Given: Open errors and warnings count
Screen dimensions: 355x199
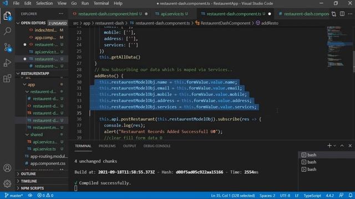Looking at the screenshot, I should click(x=45, y=195).
